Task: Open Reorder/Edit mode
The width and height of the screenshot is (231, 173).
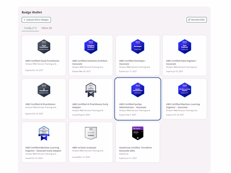Action: [196, 20]
